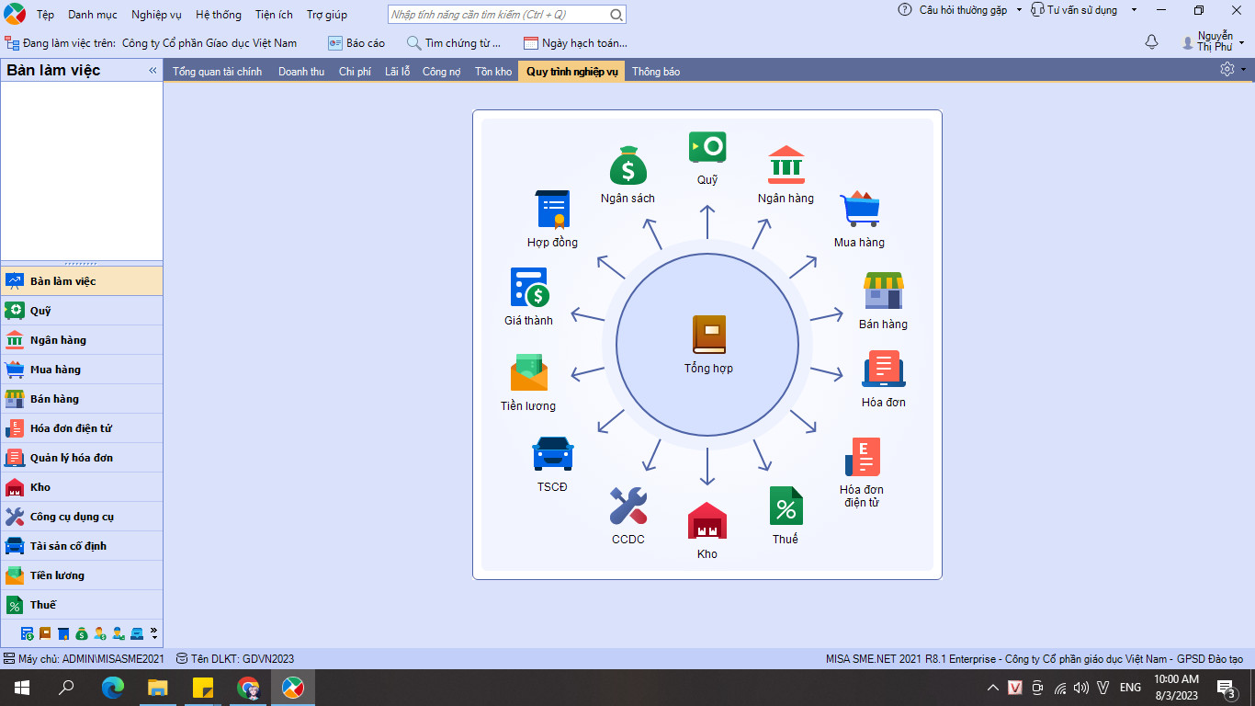Open Công cụ dụng cụ in sidebar

pos(82,517)
